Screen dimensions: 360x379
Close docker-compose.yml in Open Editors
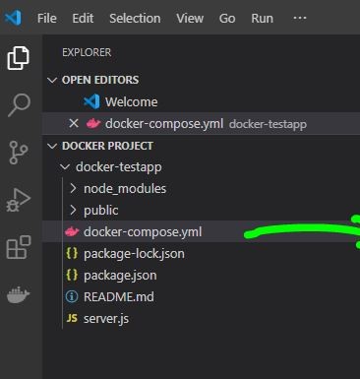(74, 123)
